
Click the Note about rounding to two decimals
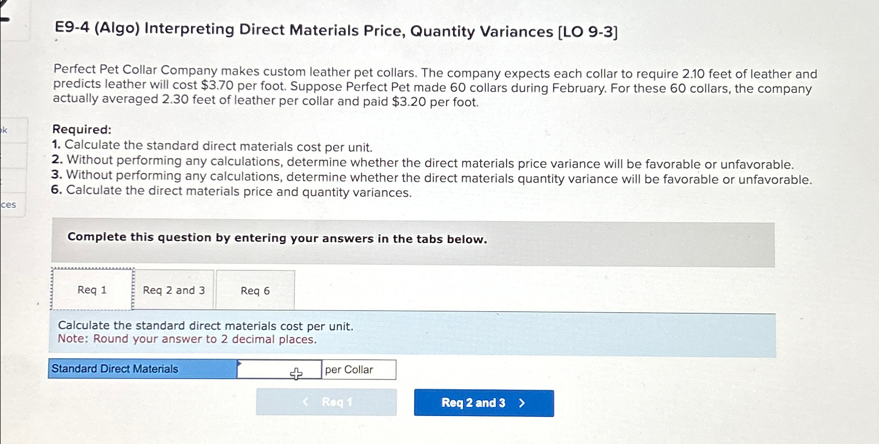[186, 339]
